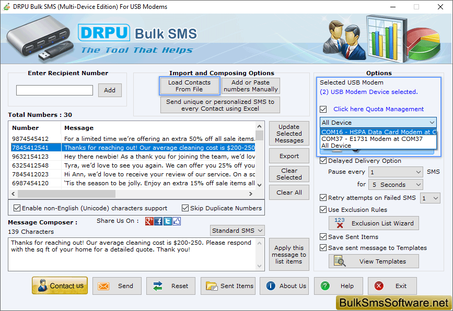Click the Twitter share icon
453x311 pixels.
click(168, 221)
